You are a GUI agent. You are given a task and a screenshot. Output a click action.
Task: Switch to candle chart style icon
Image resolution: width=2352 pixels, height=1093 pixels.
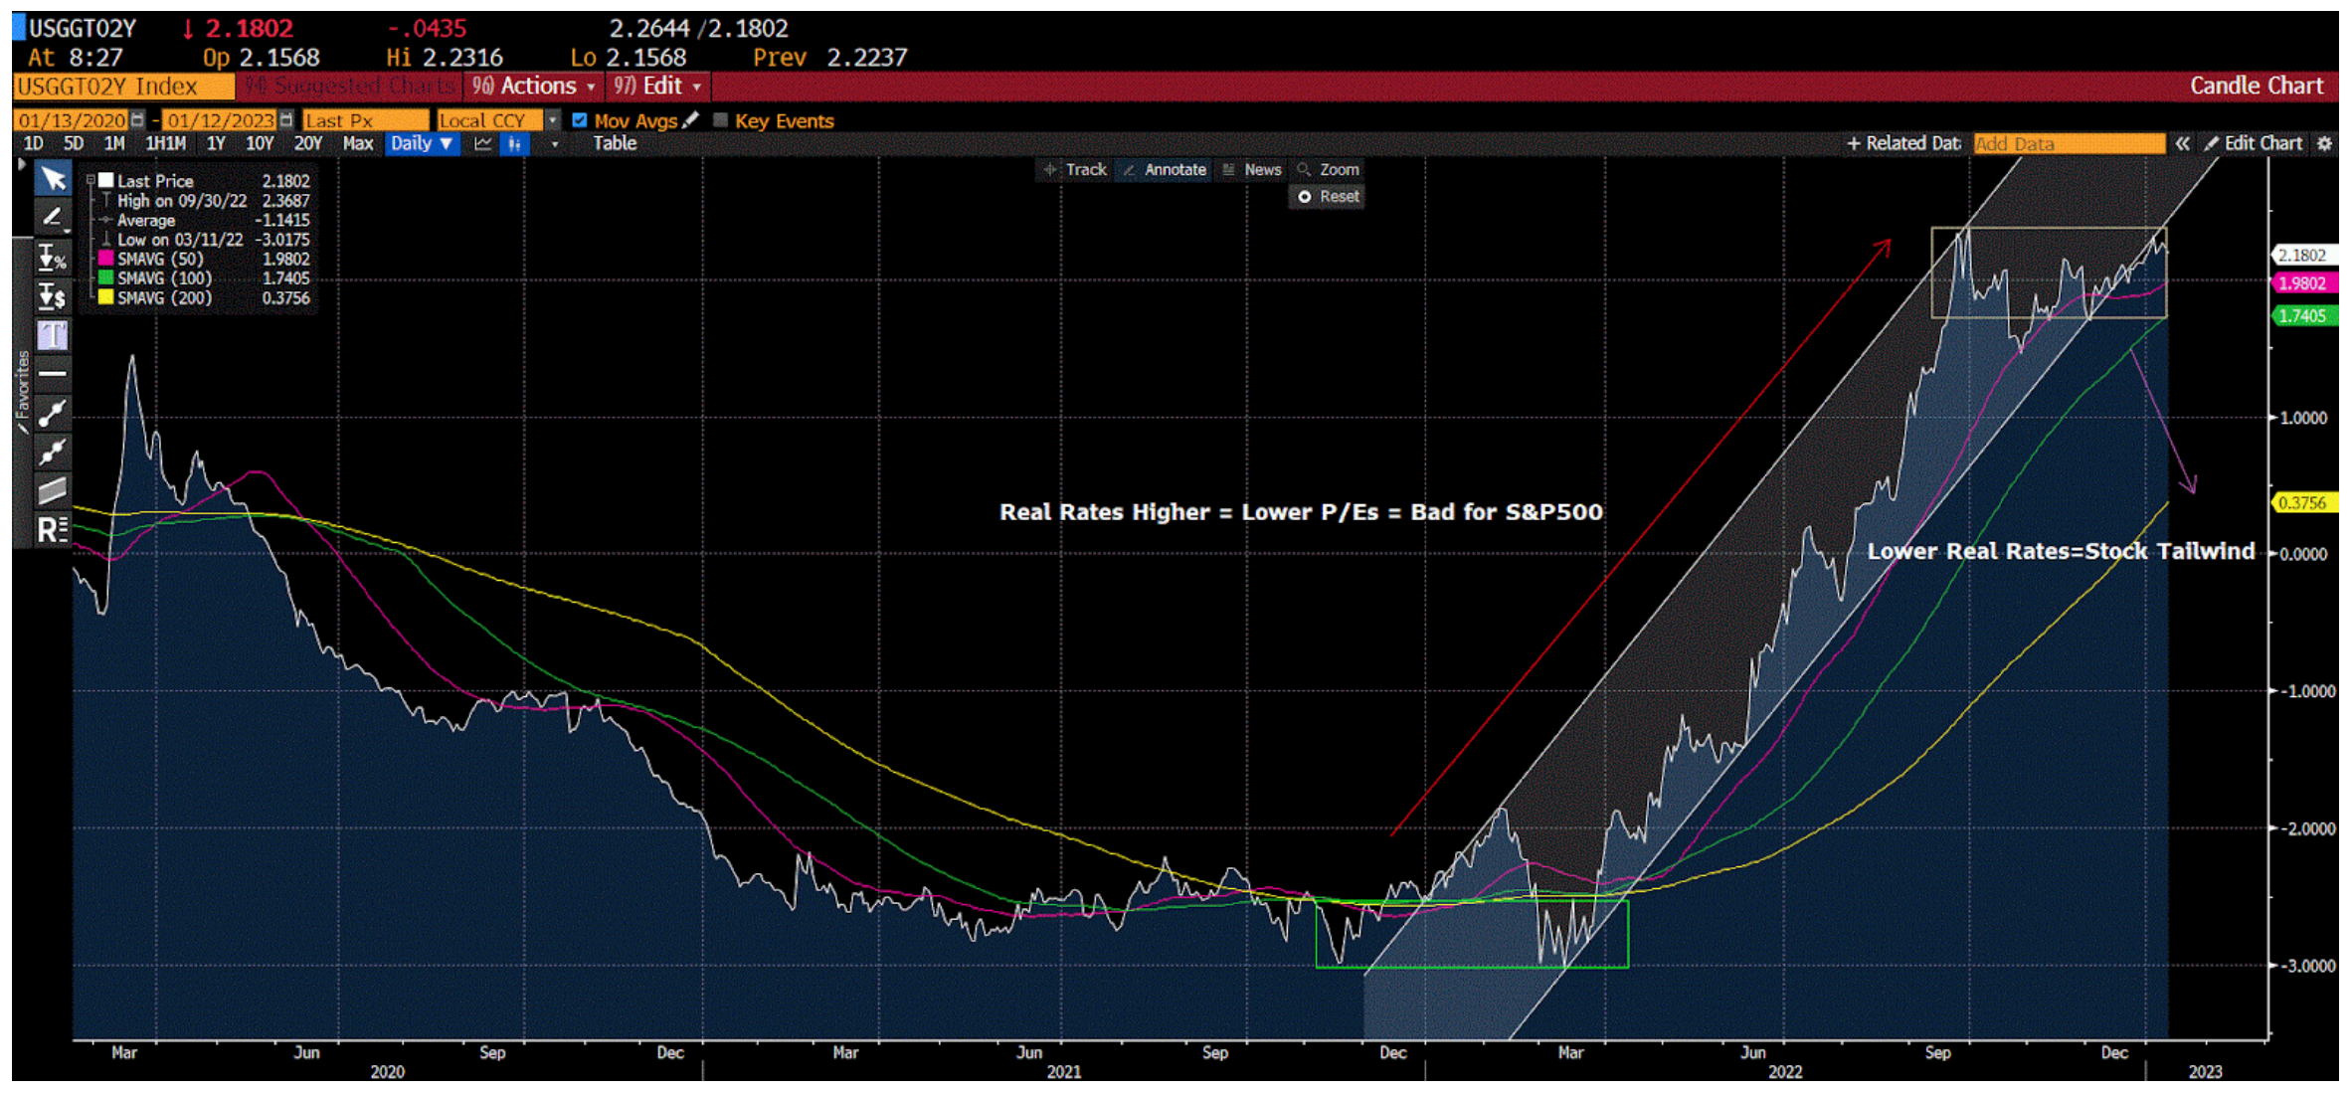[x=514, y=144]
